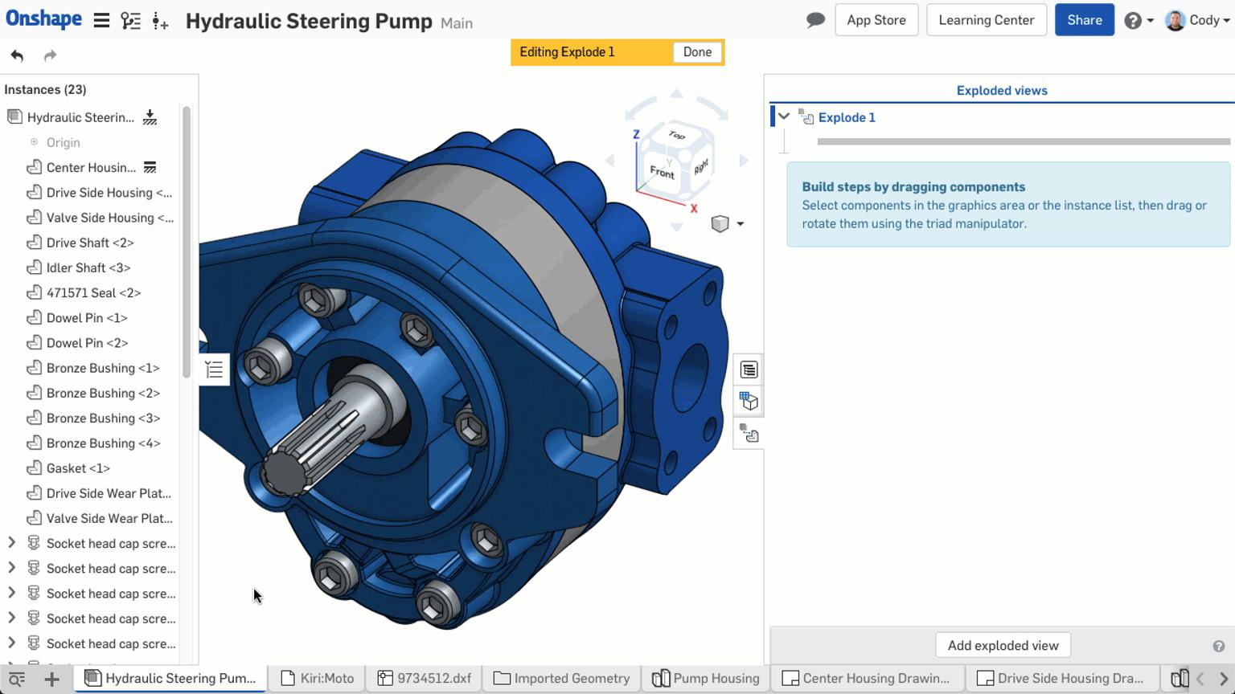This screenshot has height=694, width=1235.
Task: Click the Undo arrow icon
Action: [16, 55]
